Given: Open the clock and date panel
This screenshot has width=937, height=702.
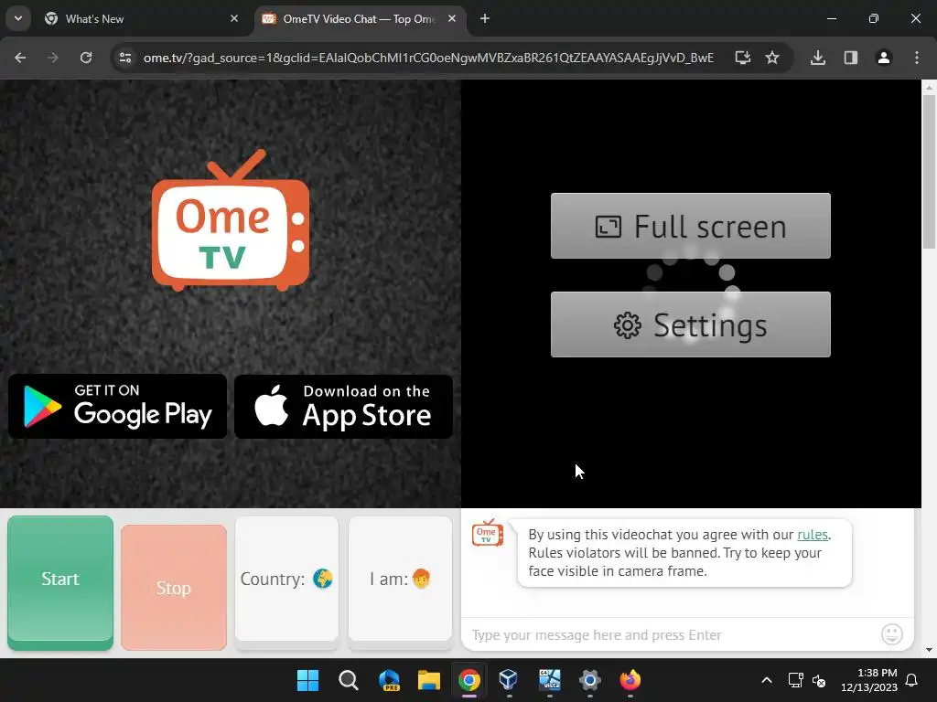Looking at the screenshot, I should [869, 680].
